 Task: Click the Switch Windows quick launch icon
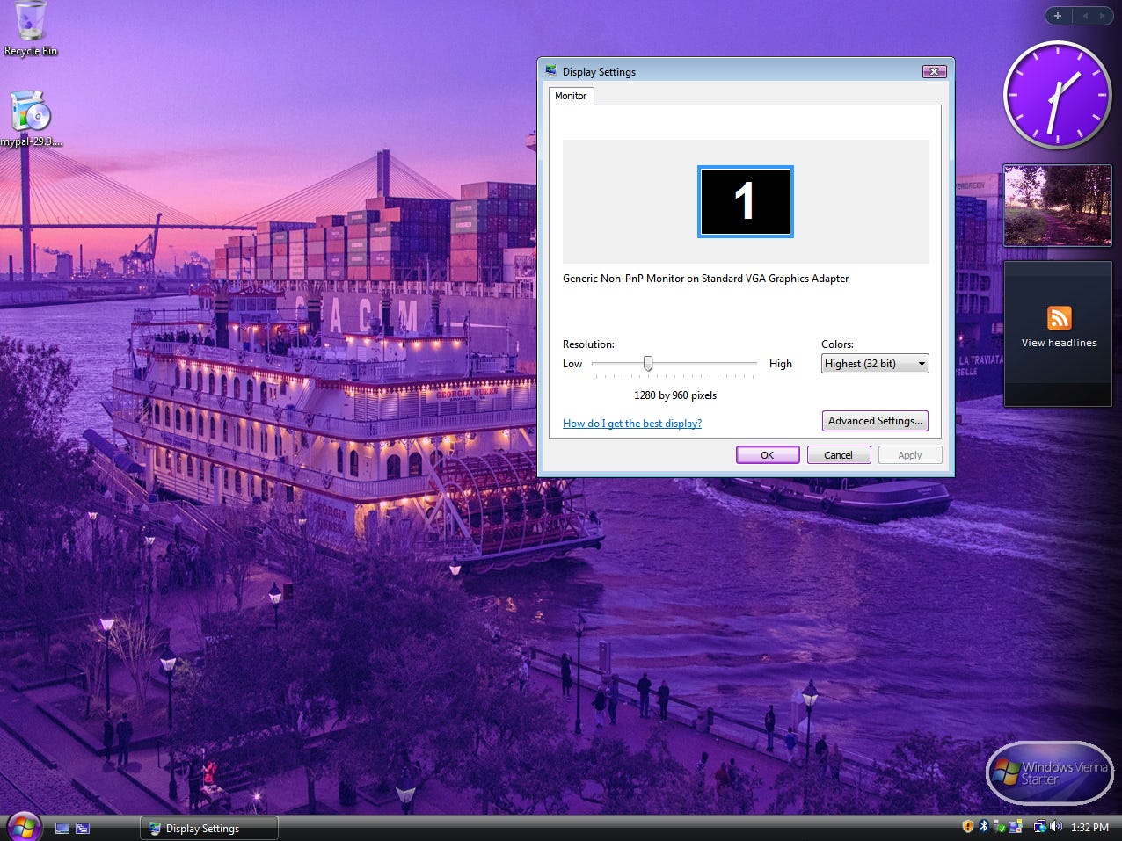click(82, 827)
